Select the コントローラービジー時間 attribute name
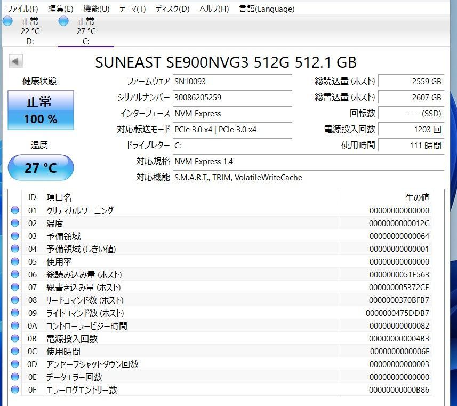This screenshot has width=457, height=406. click(86, 326)
